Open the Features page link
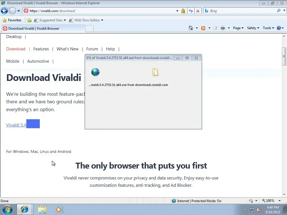 pyautogui.click(x=41, y=49)
